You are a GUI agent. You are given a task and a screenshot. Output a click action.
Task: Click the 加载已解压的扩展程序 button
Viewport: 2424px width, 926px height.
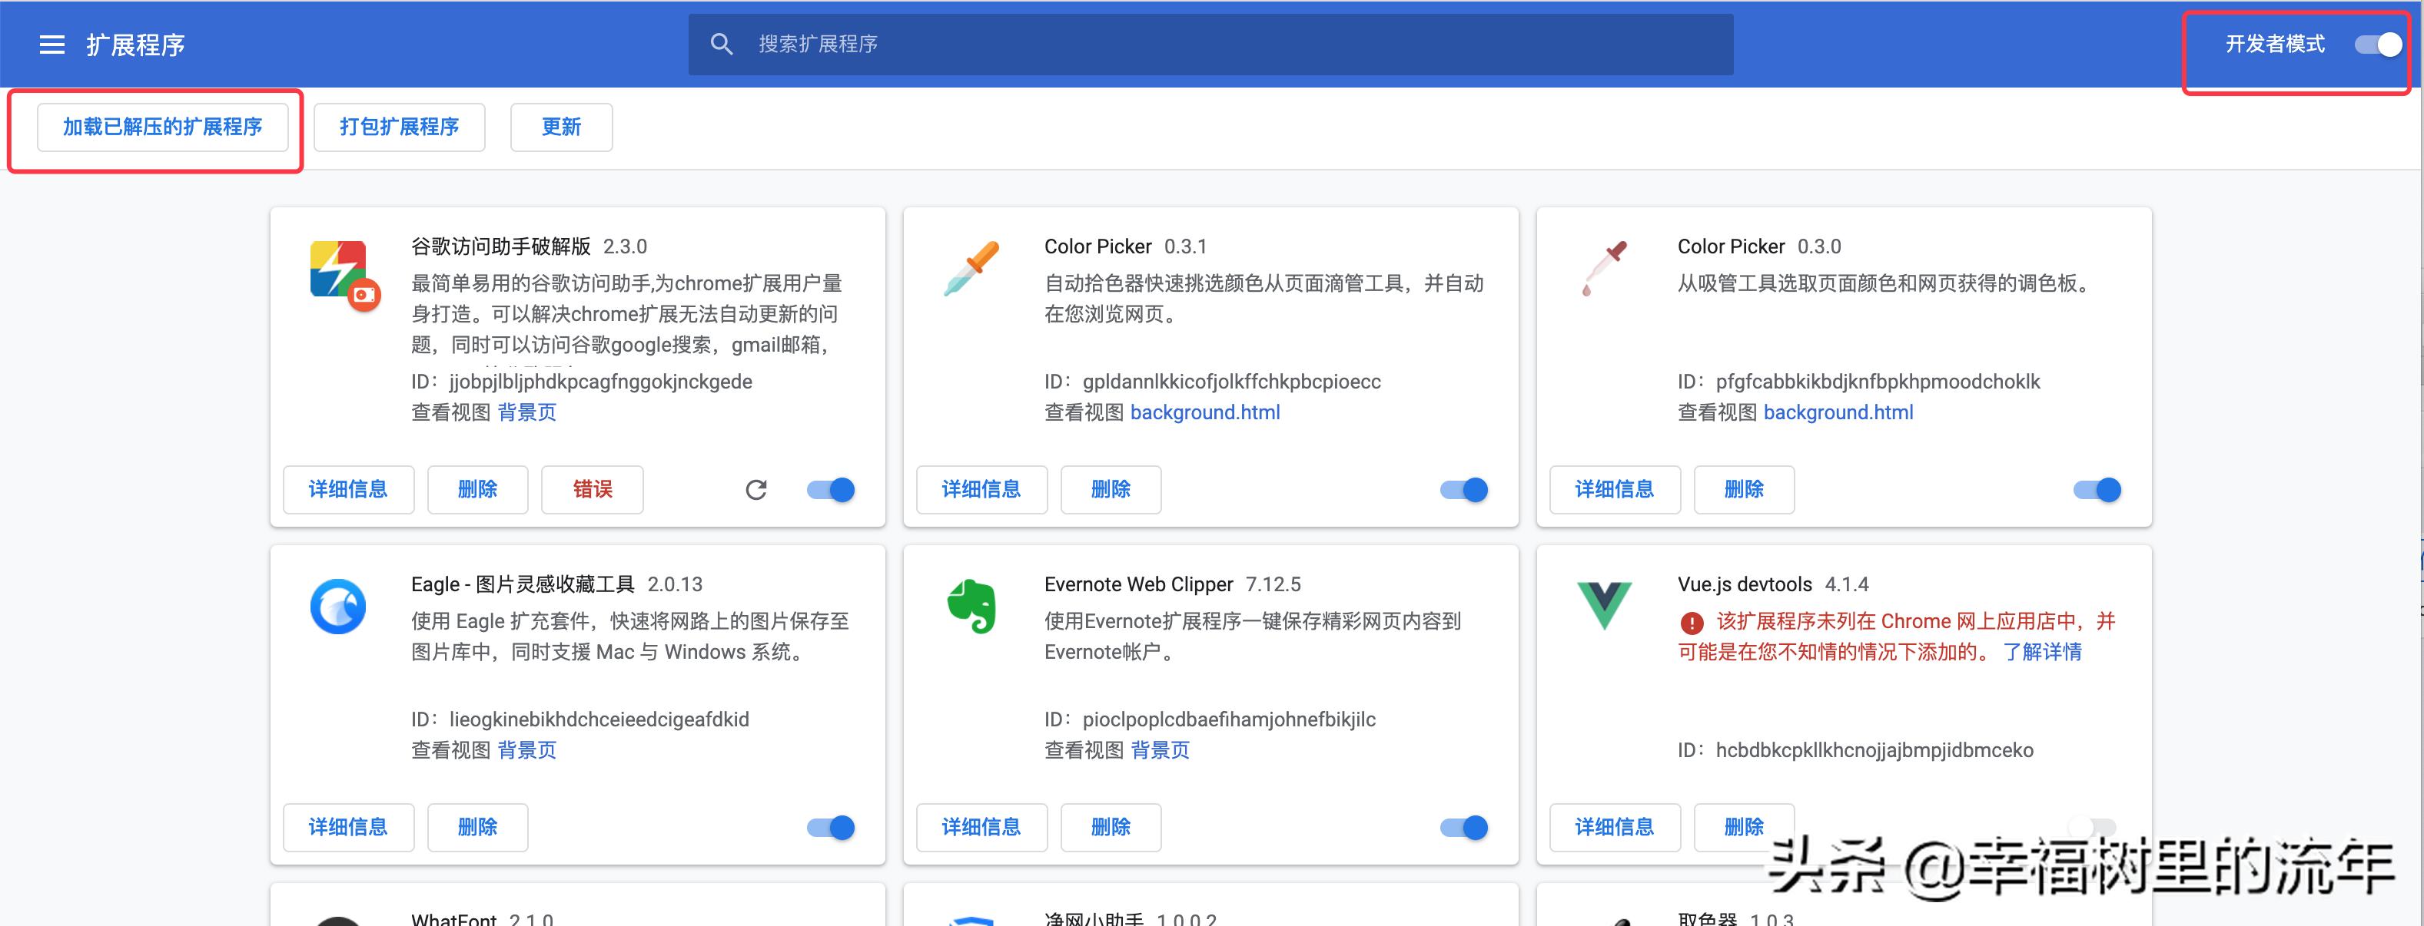(x=163, y=127)
